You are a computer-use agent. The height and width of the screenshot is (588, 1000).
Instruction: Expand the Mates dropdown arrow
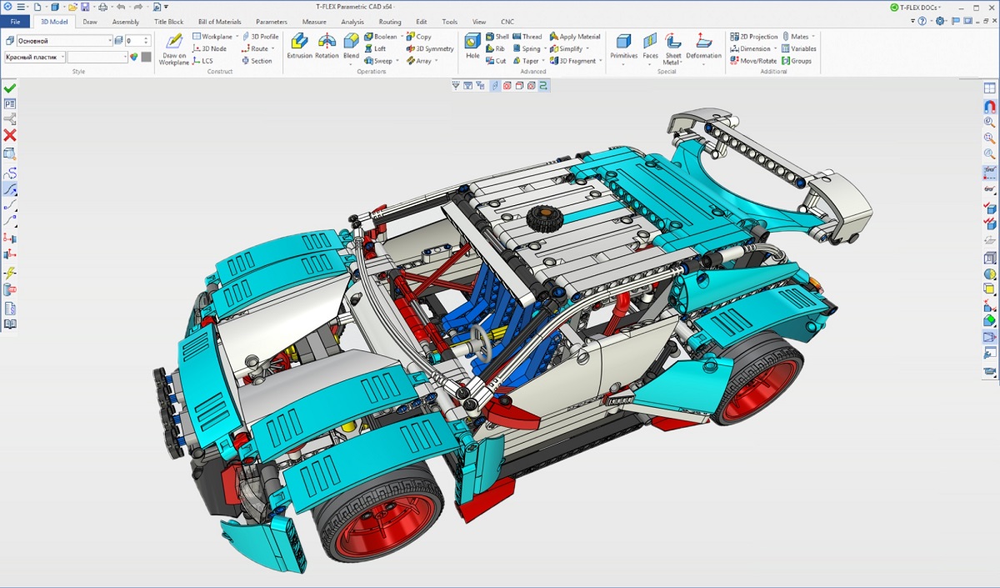[x=813, y=37]
